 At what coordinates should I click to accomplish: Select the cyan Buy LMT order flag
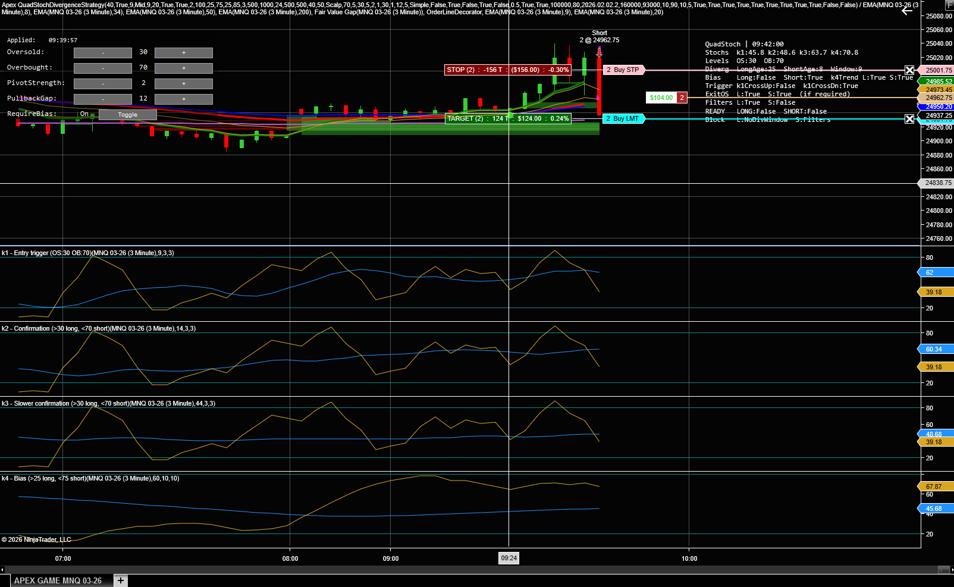pyautogui.click(x=623, y=118)
